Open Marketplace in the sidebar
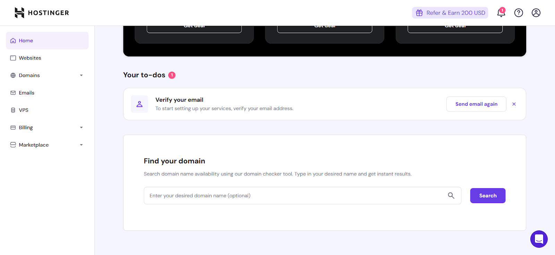 [47, 145]
